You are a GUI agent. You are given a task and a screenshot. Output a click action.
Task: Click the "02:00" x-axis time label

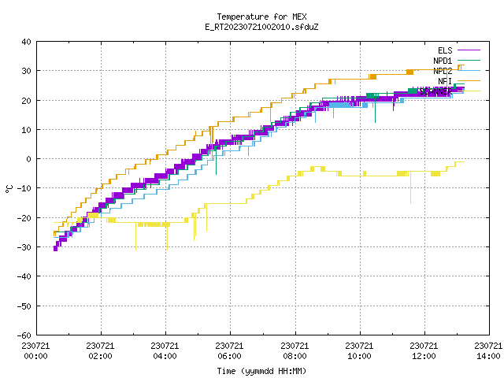(x=100, y=356)
